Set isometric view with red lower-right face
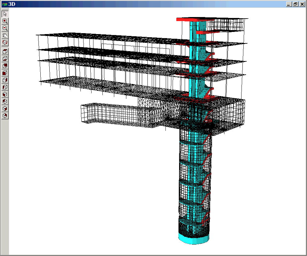 [5, 109]
